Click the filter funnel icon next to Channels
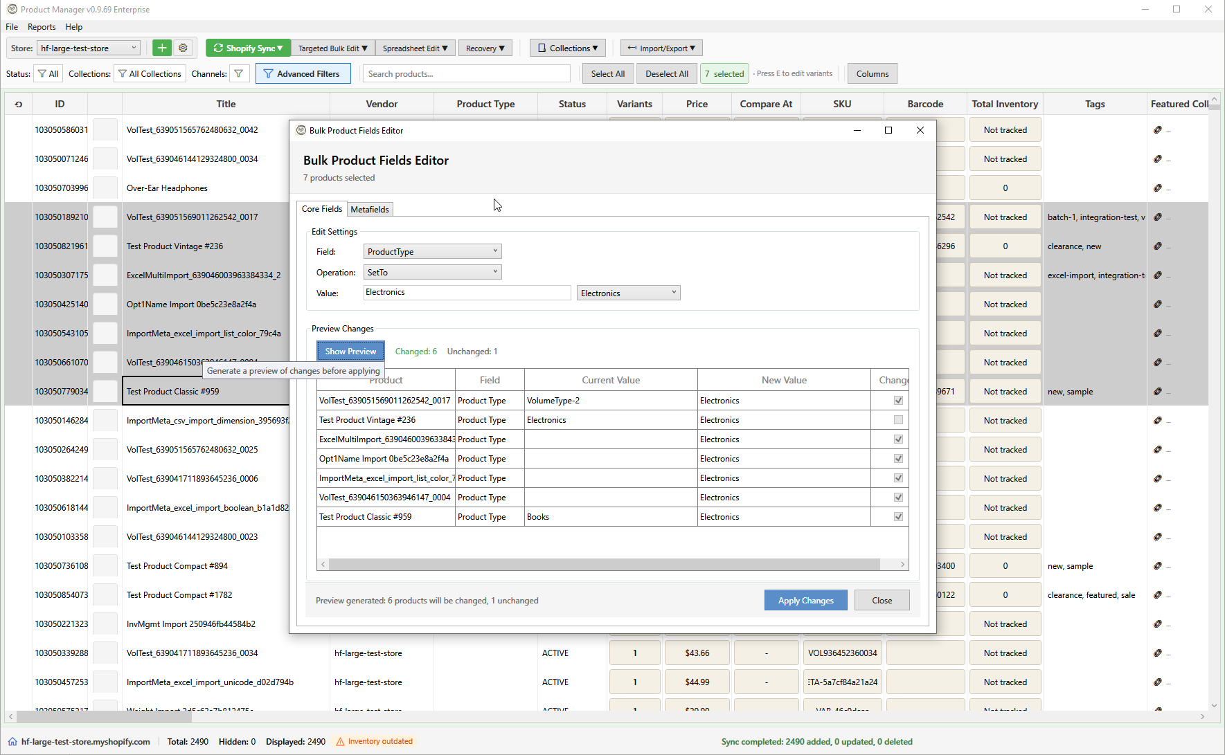The height and width of the screenshot is (755, 1225). pyautogui.click(x=239, y=73)
